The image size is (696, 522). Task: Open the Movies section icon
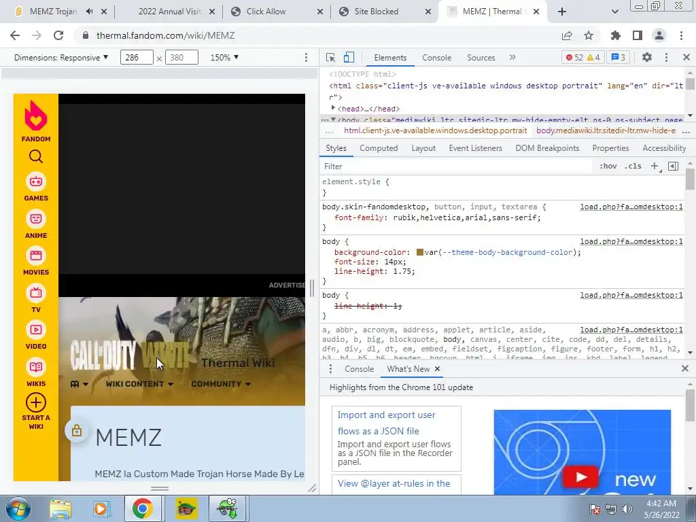[36, 256]
